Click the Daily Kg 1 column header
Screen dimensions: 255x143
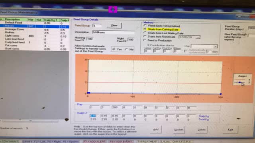pyautogui.click(x=51, y=20)
